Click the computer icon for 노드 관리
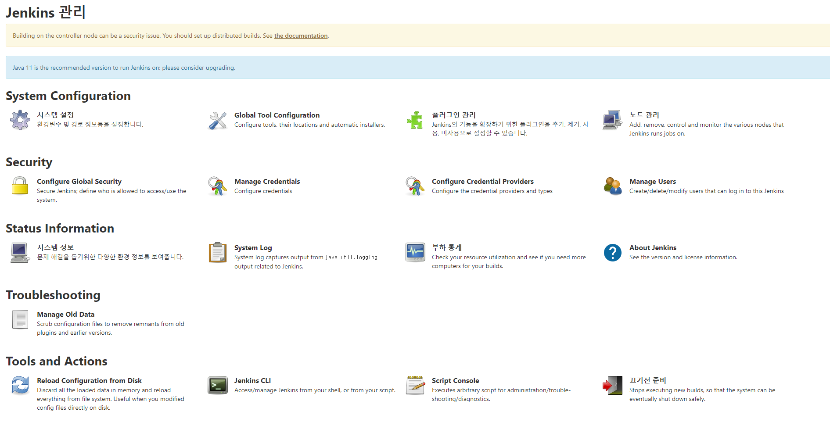Image resolution: width=830 pixels, height=440 pixels. click(x=613, y=120)
